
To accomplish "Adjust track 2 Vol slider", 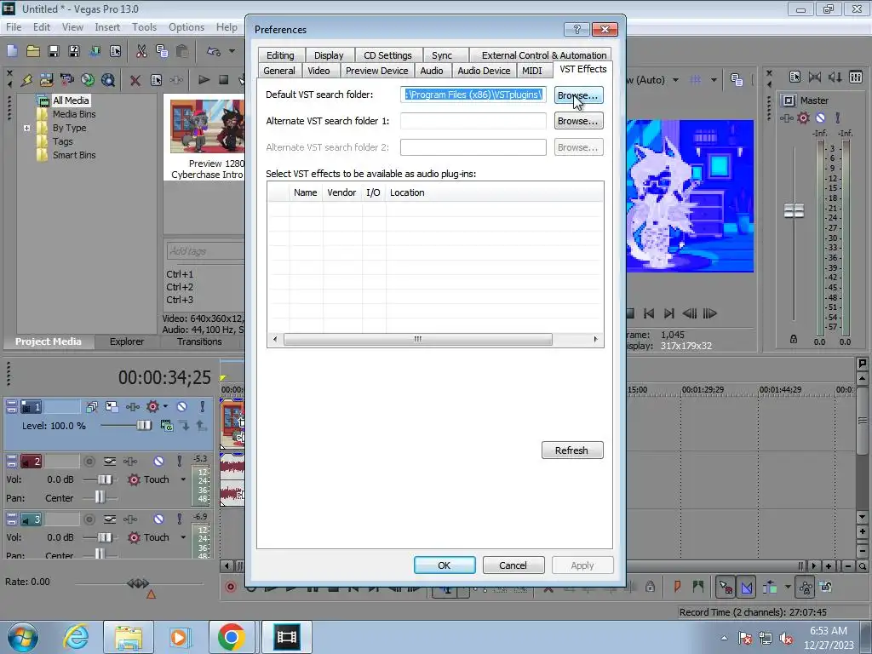I will click(x=105, y=479).
